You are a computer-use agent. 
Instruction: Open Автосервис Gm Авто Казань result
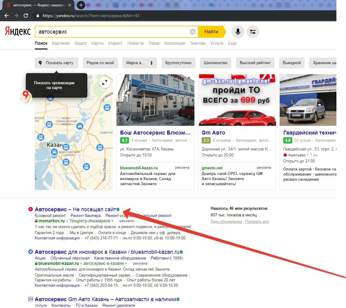pyautogui.click(x=105, y=299)
